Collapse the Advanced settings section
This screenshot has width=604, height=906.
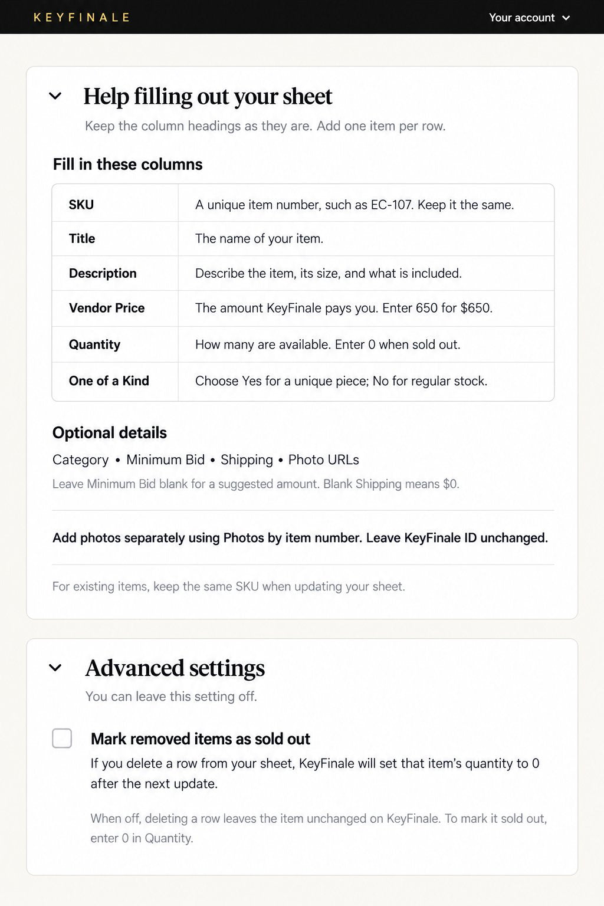[55, 668]
